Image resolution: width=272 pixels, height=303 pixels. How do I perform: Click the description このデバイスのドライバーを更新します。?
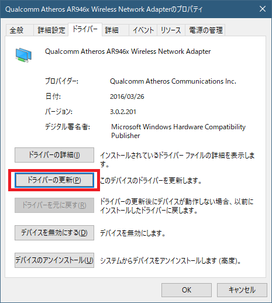151,180
